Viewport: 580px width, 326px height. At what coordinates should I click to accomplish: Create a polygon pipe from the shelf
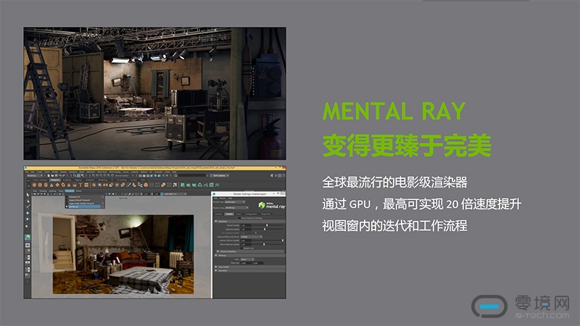pos(75,185)
